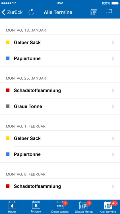Select the Alle Termine bottom tab
Image resolution: width=120 pixels, height=214 pixels.
pyautogui.click(x=108, y=207)
